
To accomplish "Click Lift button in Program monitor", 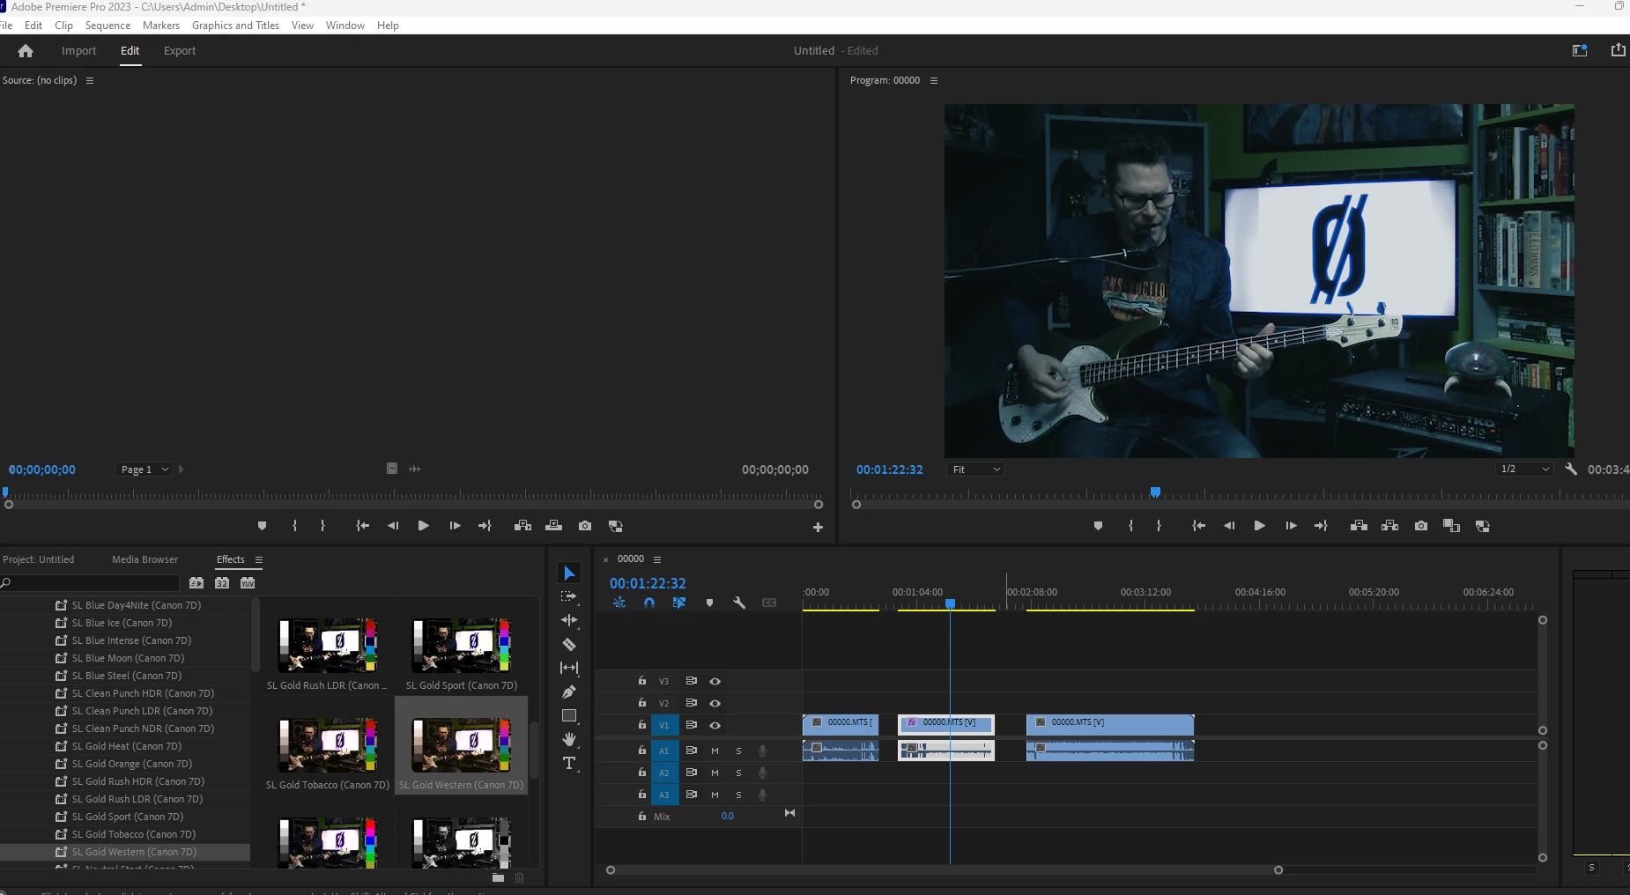I will click(1359, 526).
